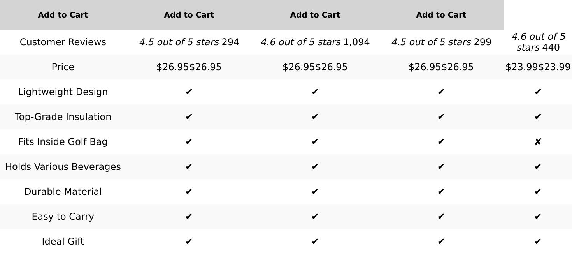This screenshot has height=254, width=572.
Task: Select the $23.99 price text
Action: point(538,67)
